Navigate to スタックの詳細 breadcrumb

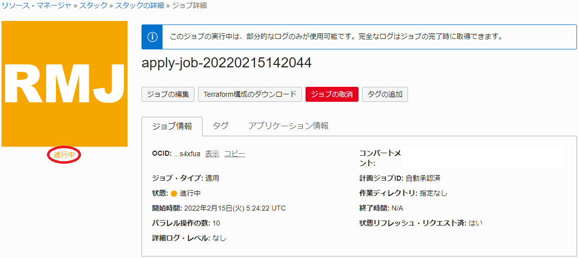pyautogui.click(x=139, y=5)
